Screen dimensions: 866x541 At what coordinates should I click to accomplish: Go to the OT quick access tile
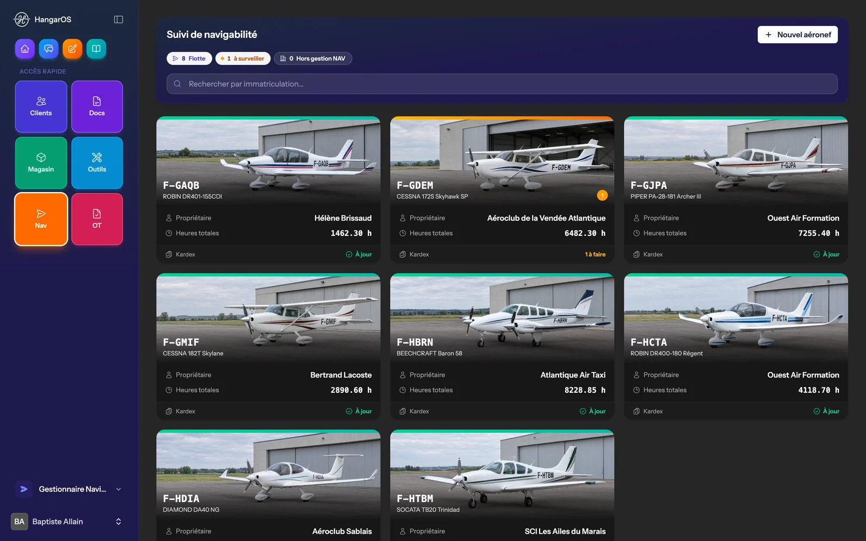pos(97,219)
